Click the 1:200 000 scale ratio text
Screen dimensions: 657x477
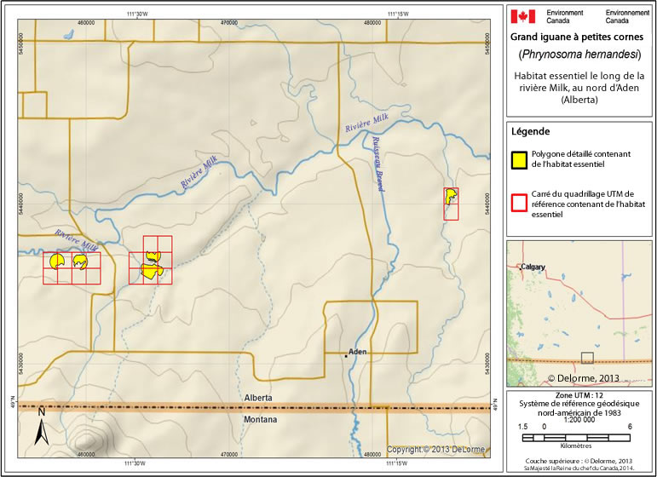click(579, 420)
